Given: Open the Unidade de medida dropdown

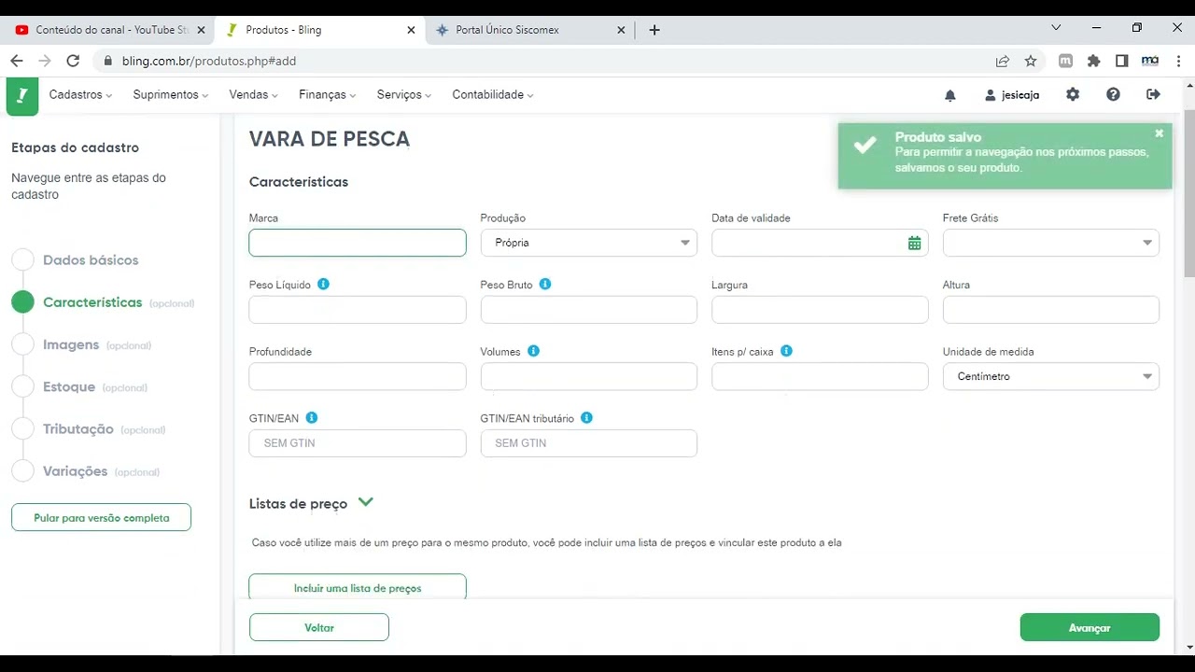Looking at the screenshot, I should (1051, 376).
